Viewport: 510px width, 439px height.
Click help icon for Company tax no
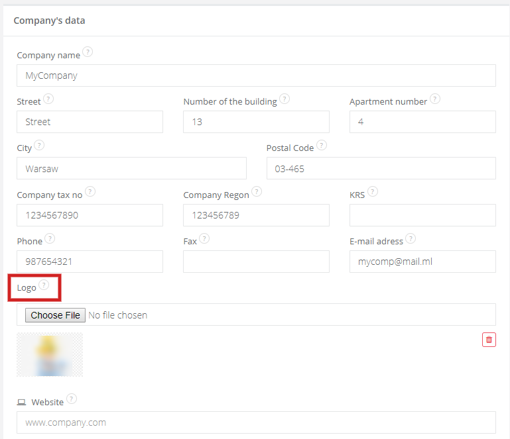[90, 191]
